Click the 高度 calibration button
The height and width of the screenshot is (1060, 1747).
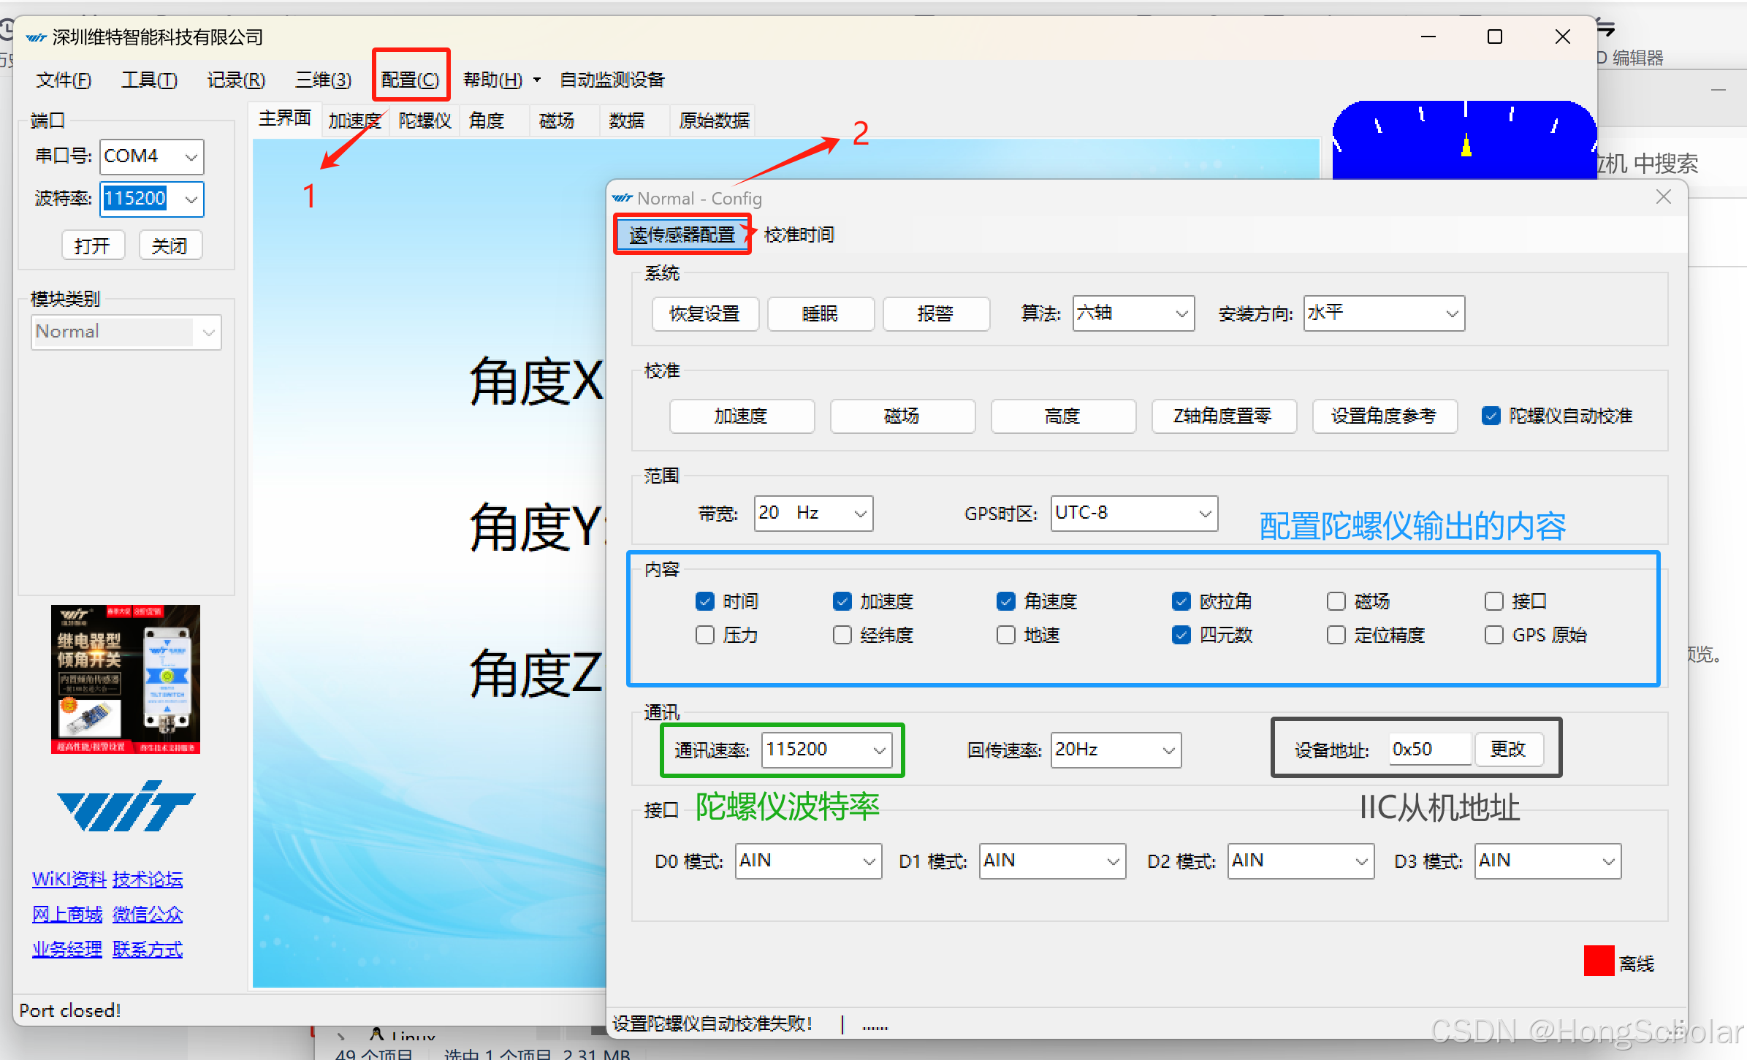(x=1063, y=416)
